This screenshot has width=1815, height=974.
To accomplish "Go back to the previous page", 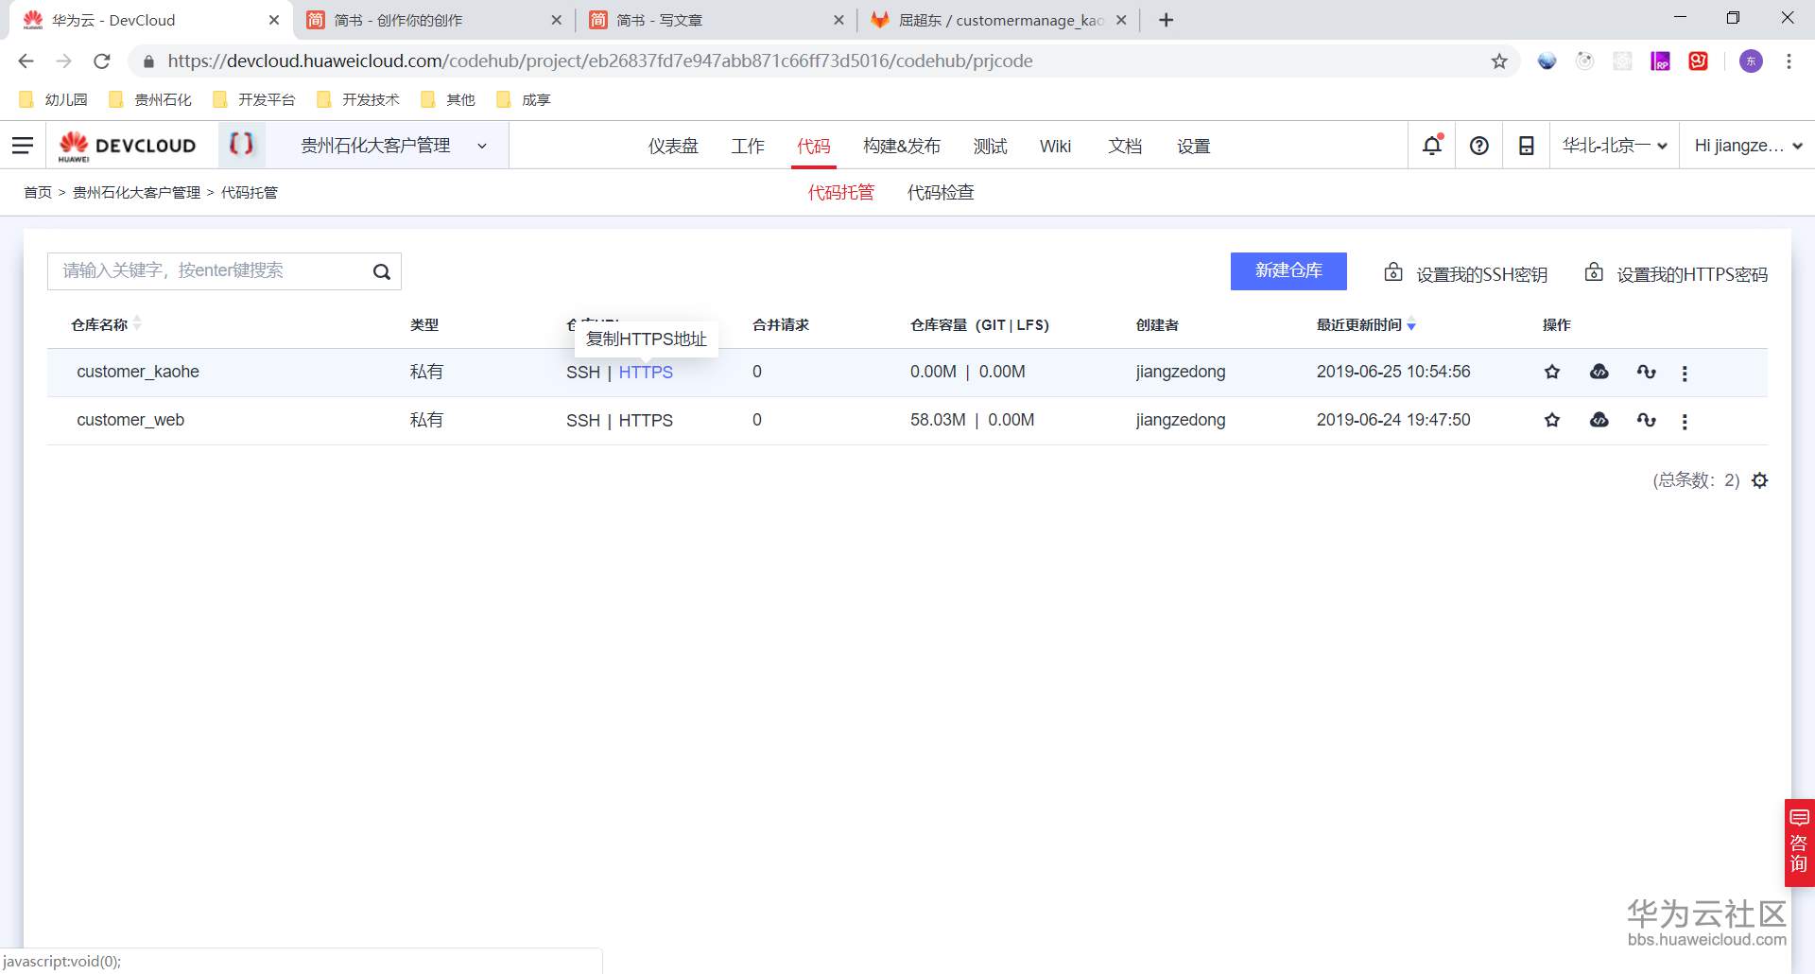I will (x=26, y=61).
